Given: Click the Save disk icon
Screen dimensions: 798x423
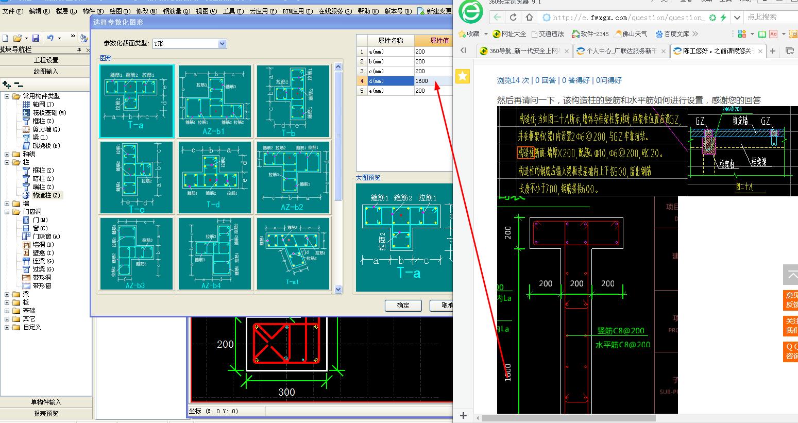Looking at the screenshot, I should click(36, 38).
